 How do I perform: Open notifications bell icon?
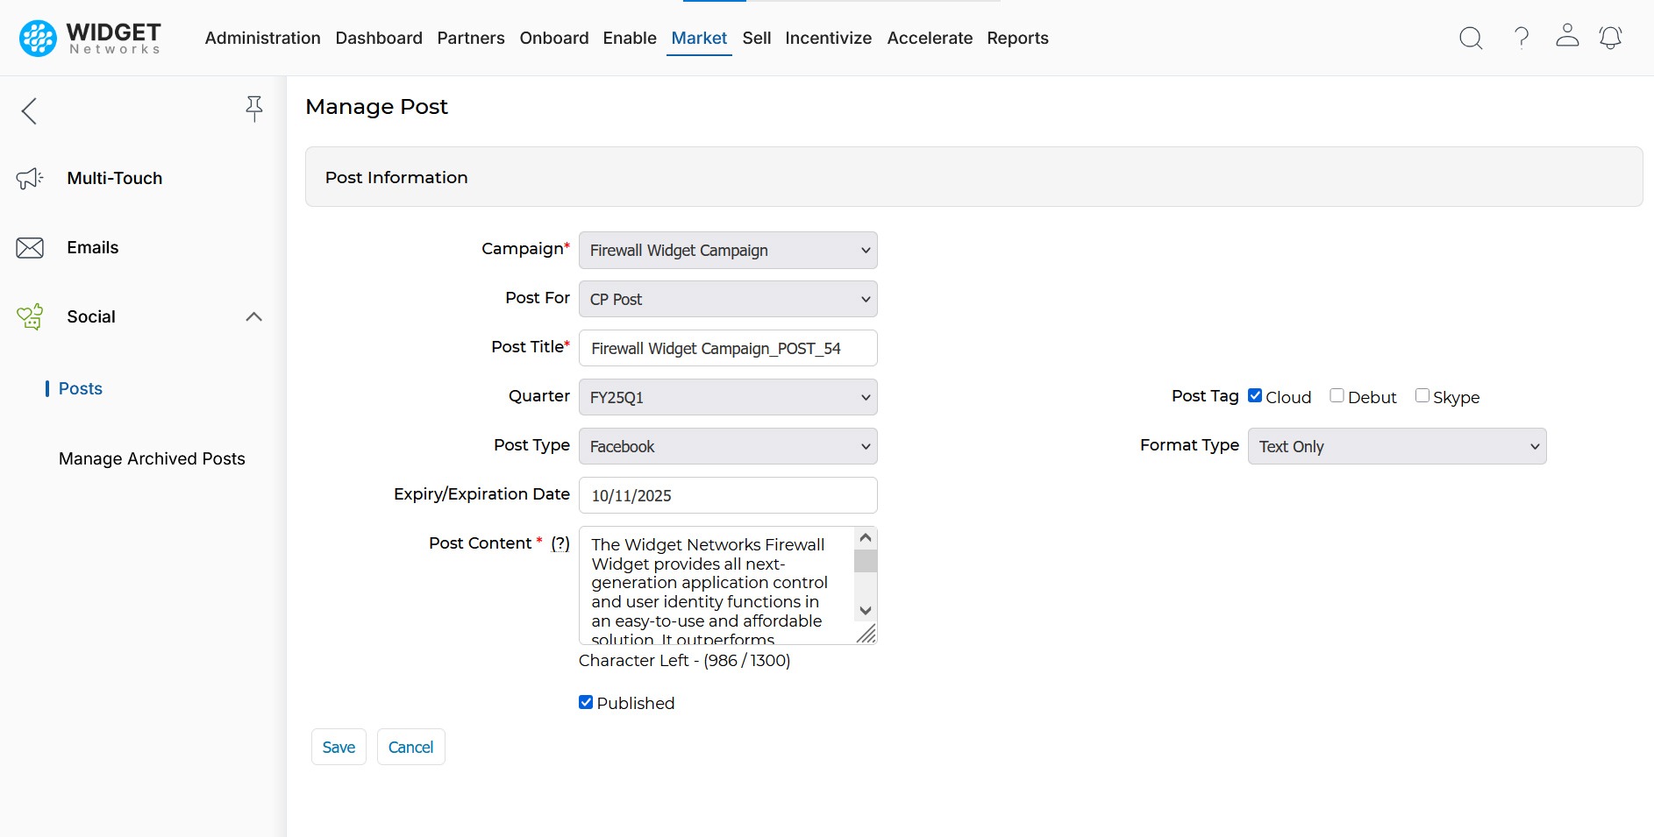pos(1610,38)
